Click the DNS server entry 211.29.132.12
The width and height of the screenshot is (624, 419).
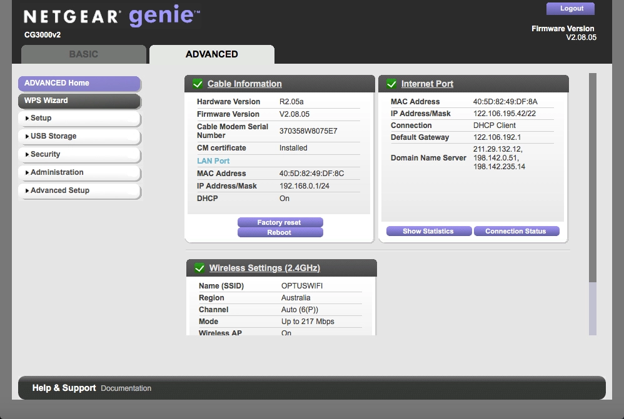coord(498,149)
